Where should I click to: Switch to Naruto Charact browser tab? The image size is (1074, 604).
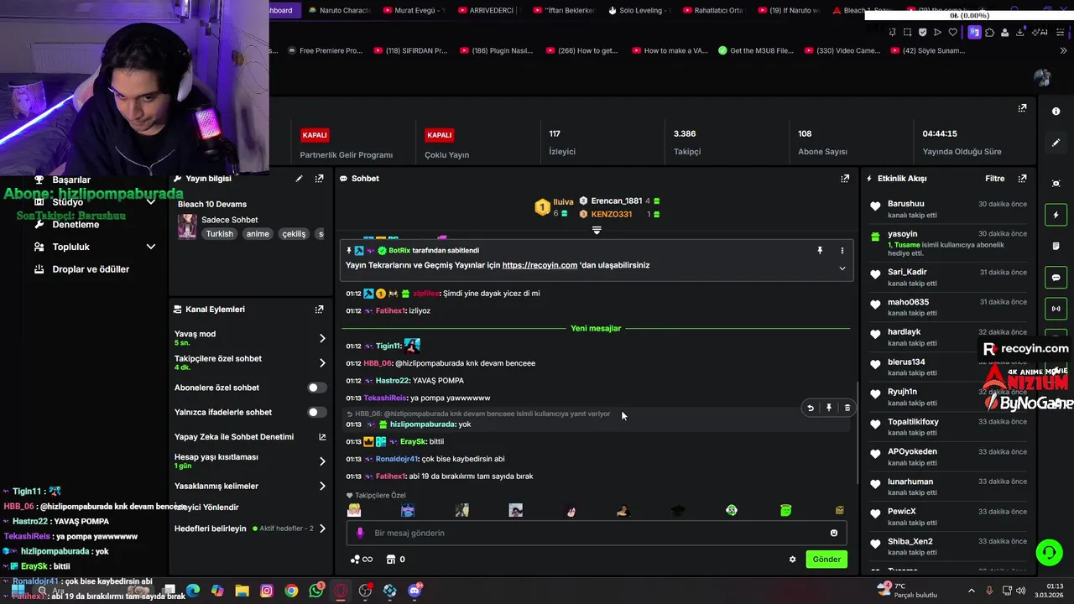[x=339, y=10]
